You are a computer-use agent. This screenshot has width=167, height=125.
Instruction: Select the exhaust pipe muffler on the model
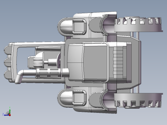pyautogui.click(x=48, y=73)
